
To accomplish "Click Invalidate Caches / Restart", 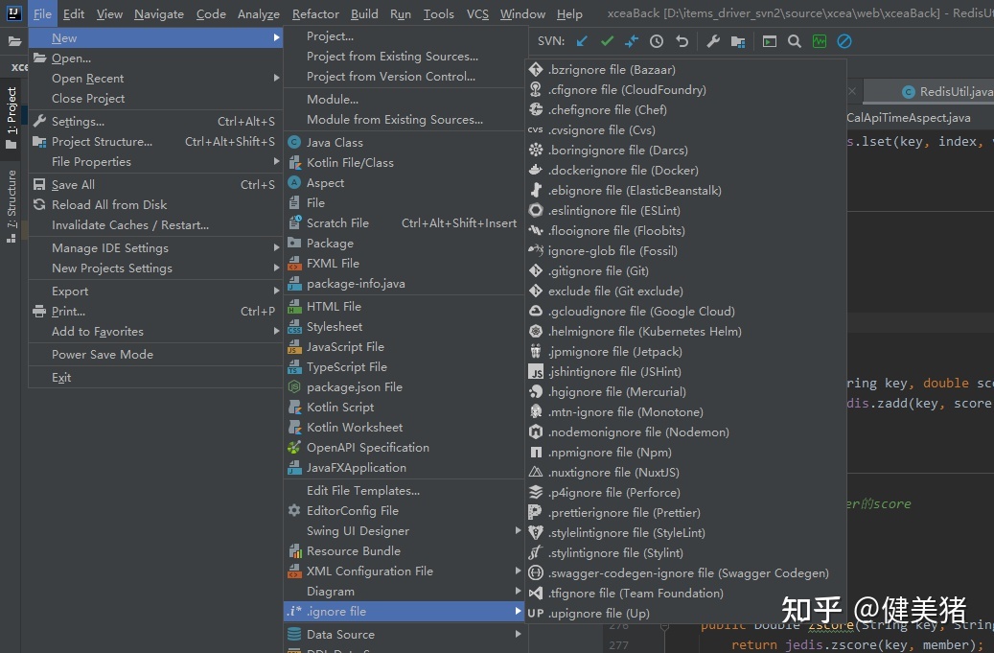I will pyautogui.click(x=155, y=225).
